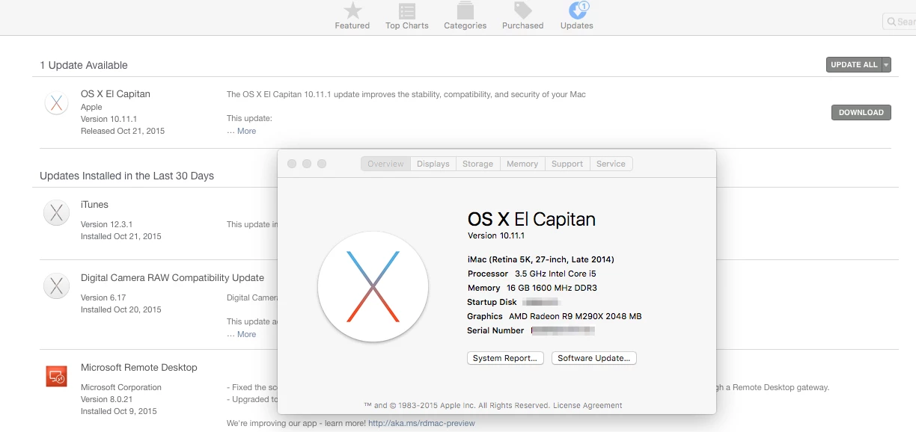Click Graphics "AMD Radeon R9 M290X 2048 MB"

(x=575, y=316)
